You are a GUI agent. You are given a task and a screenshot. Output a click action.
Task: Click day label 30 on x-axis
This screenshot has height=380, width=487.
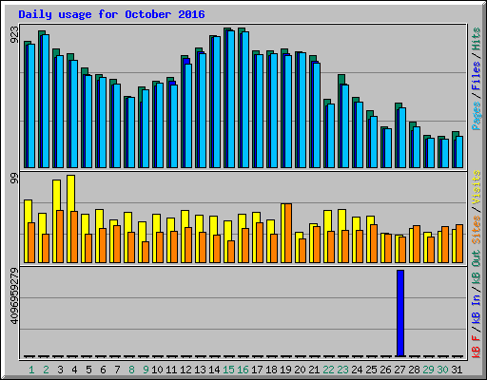coord(442,370)
